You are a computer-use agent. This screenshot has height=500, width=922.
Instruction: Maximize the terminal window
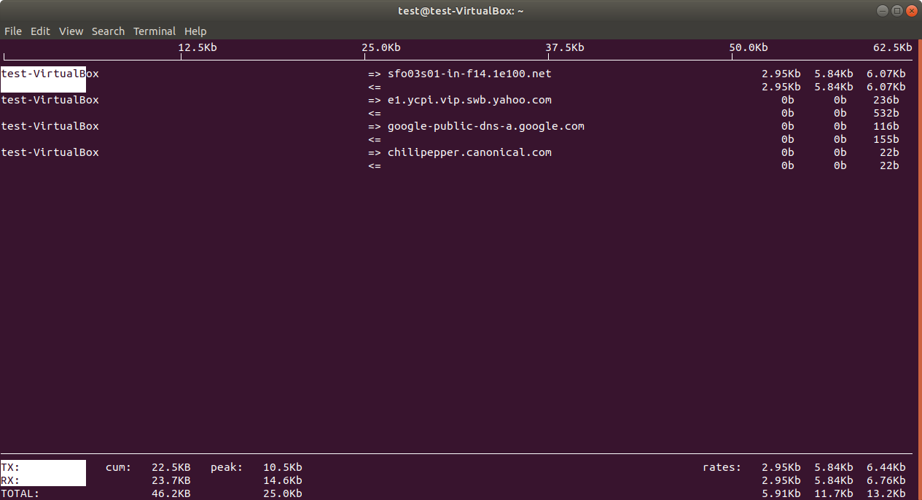pos(897,10)
